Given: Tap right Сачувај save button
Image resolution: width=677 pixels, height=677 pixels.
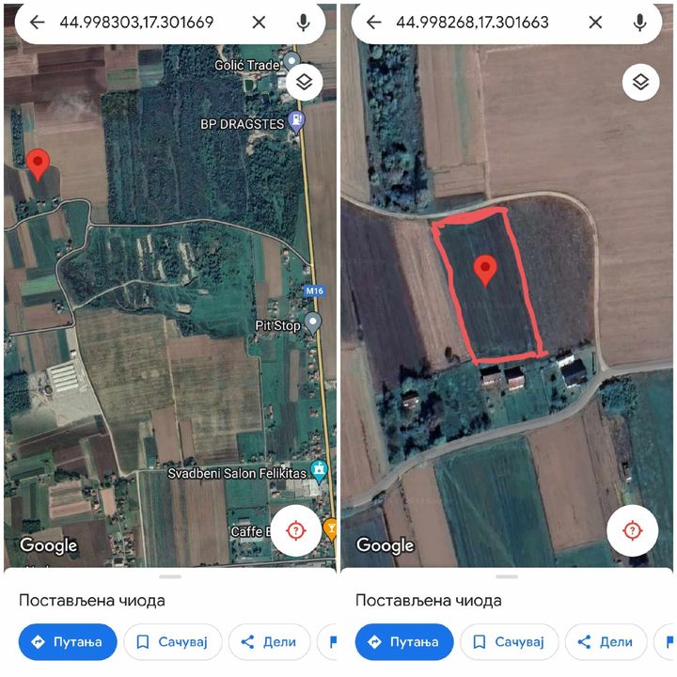Looking at the screenshot, I should [510, 642].
